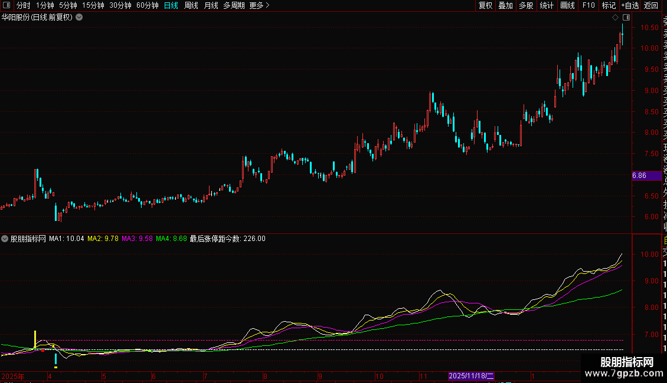Viewport: 667px width, 383px height.
Task: Click month 9 on the timeline
Action: click(320, 376)
